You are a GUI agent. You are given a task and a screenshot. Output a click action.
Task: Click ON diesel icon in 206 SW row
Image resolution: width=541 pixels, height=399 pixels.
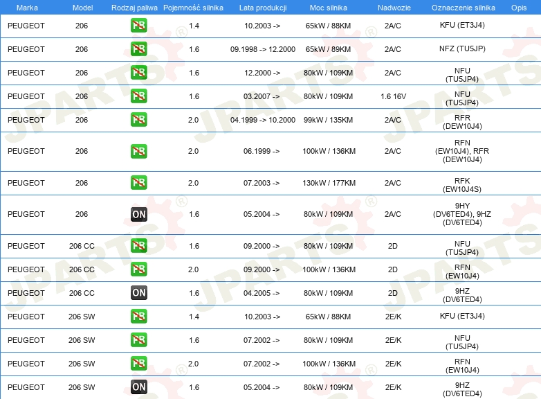point(138,387)
